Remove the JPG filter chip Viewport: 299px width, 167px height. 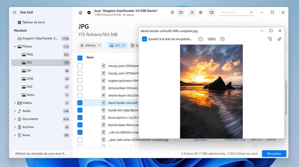click(124, 46)
